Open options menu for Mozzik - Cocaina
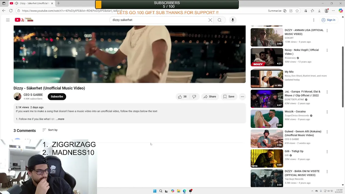Viewport: 345px width, 194px height. (x=327, y=112)
